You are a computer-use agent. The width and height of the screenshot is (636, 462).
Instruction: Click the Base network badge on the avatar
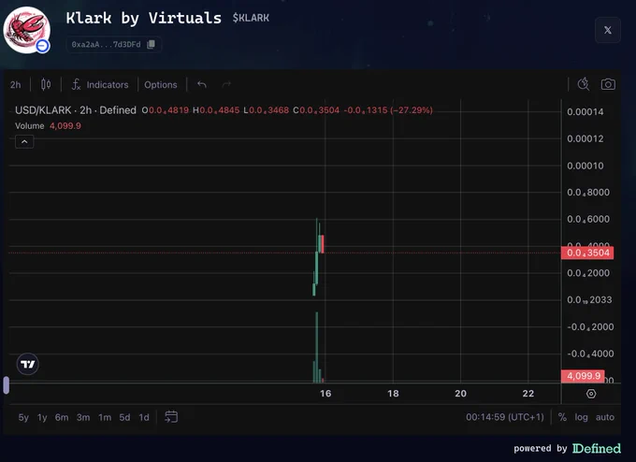(43, 46)
